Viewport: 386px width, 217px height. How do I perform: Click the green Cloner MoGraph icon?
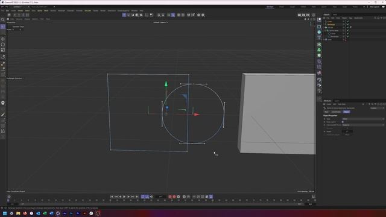pos(319,50)
